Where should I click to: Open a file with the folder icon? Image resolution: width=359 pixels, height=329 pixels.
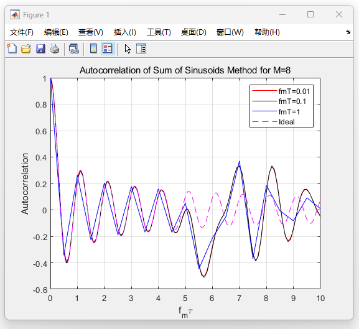coord(26,49)
